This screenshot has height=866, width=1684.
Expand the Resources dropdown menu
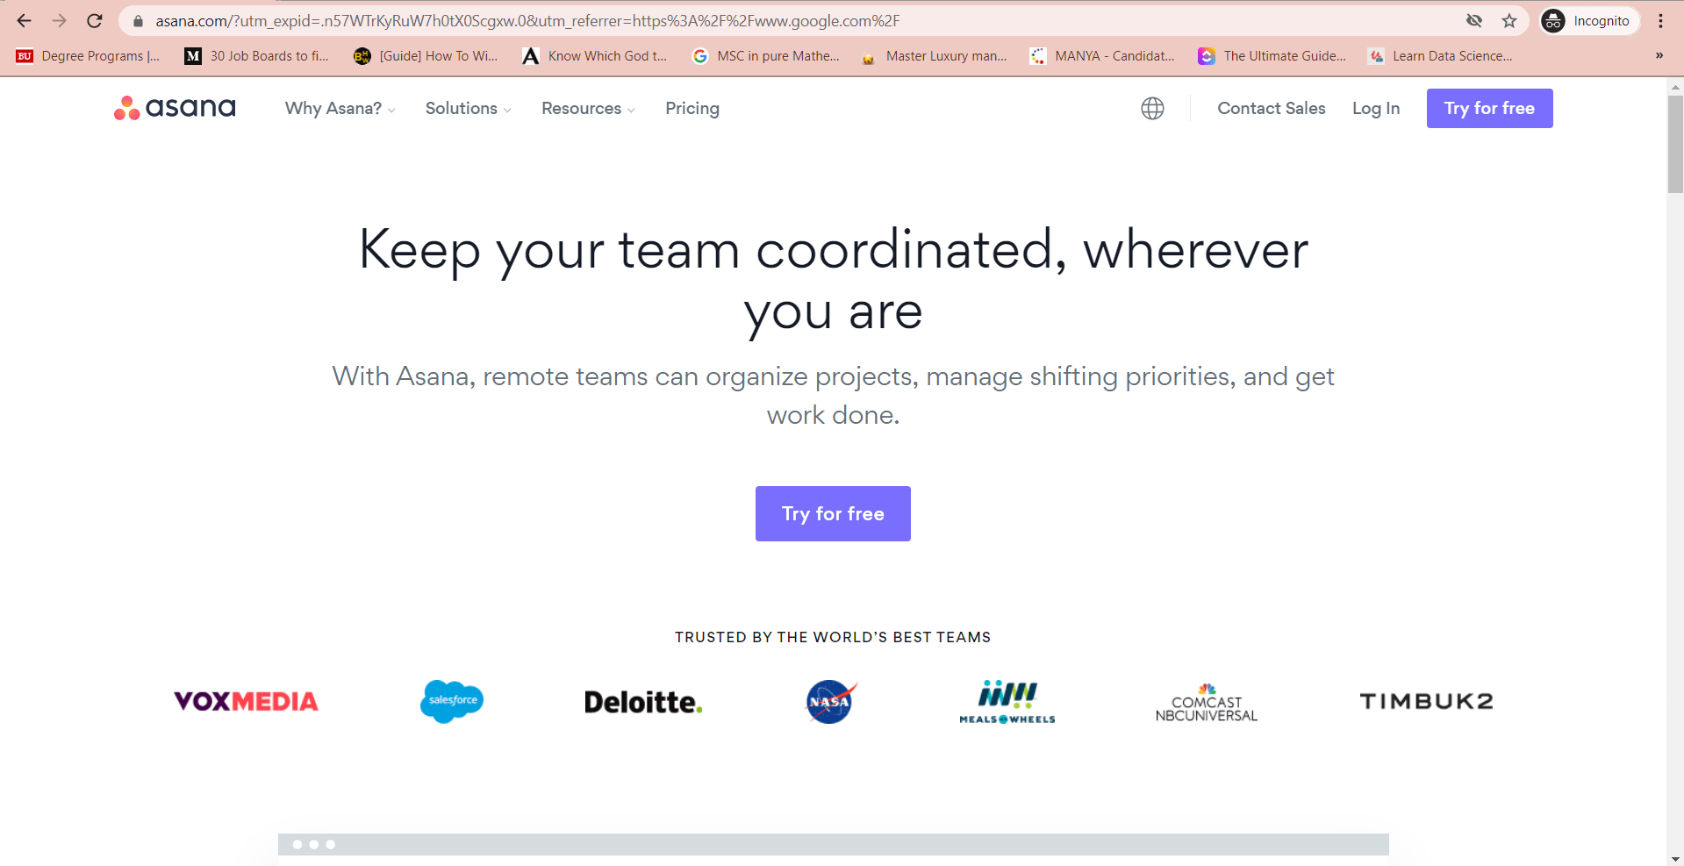click(589, 108)
